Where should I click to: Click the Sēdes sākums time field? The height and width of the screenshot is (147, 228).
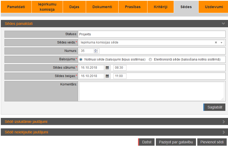pyautogui.click(x=120, y=68)
